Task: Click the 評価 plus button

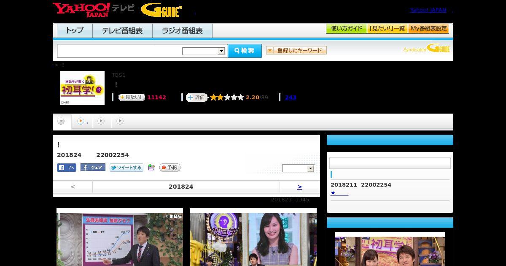Action: [x=197, y=98]
